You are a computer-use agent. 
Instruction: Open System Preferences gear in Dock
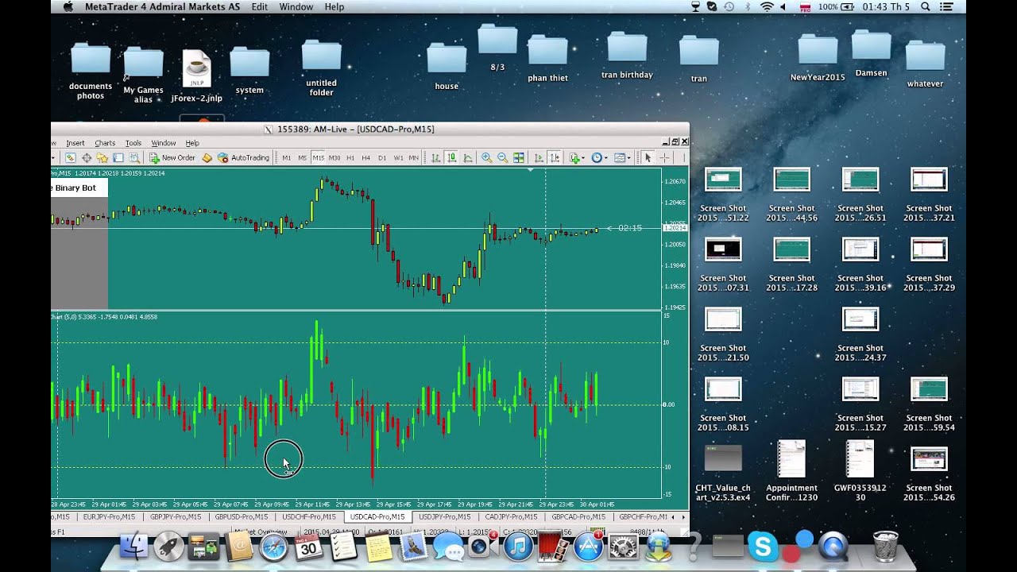pos(624,547)
